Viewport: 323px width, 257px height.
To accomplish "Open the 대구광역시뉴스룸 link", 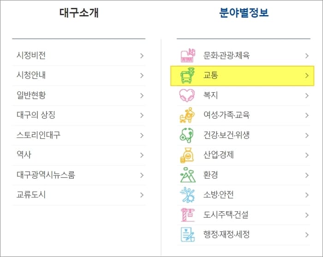I will pos(46,175).
